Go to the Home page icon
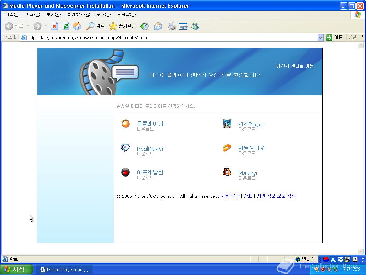366x275 pixels. coord(77,26)
